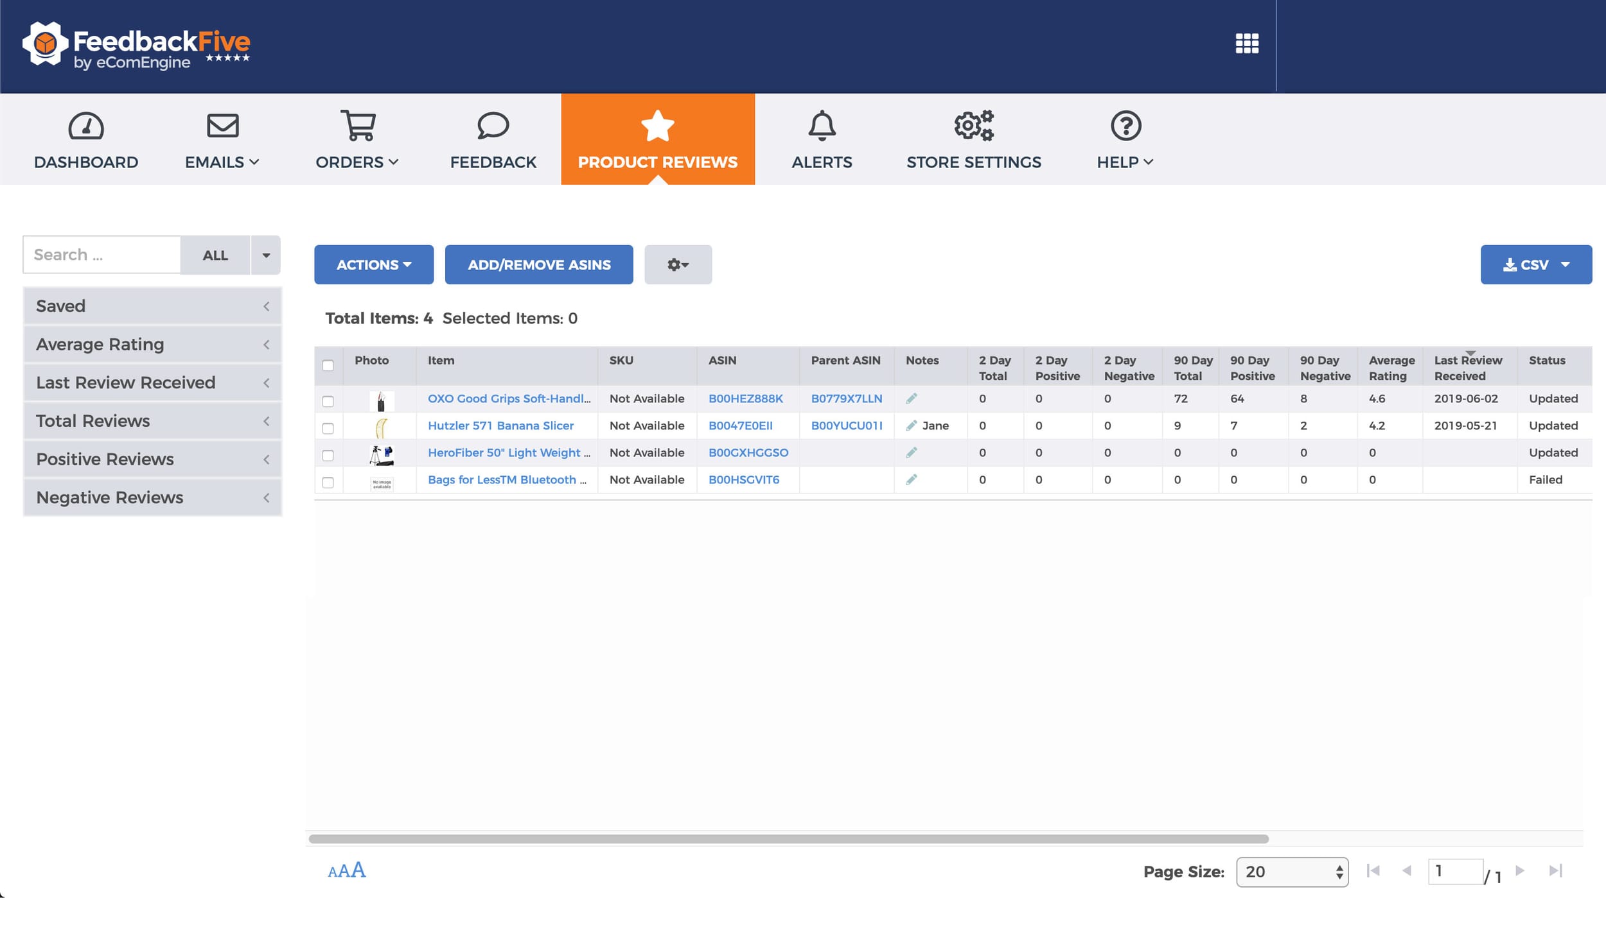Open OXO Good Grips Soft-Handl... item link
The height and width of the screenshot is (928, 1606).
(509, 399)
